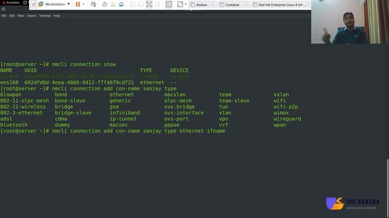
Task: Switch to unity mode icon
Action: 157,4
